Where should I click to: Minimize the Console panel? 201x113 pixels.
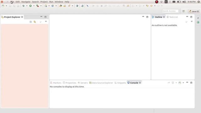click(x=187, y=82)
